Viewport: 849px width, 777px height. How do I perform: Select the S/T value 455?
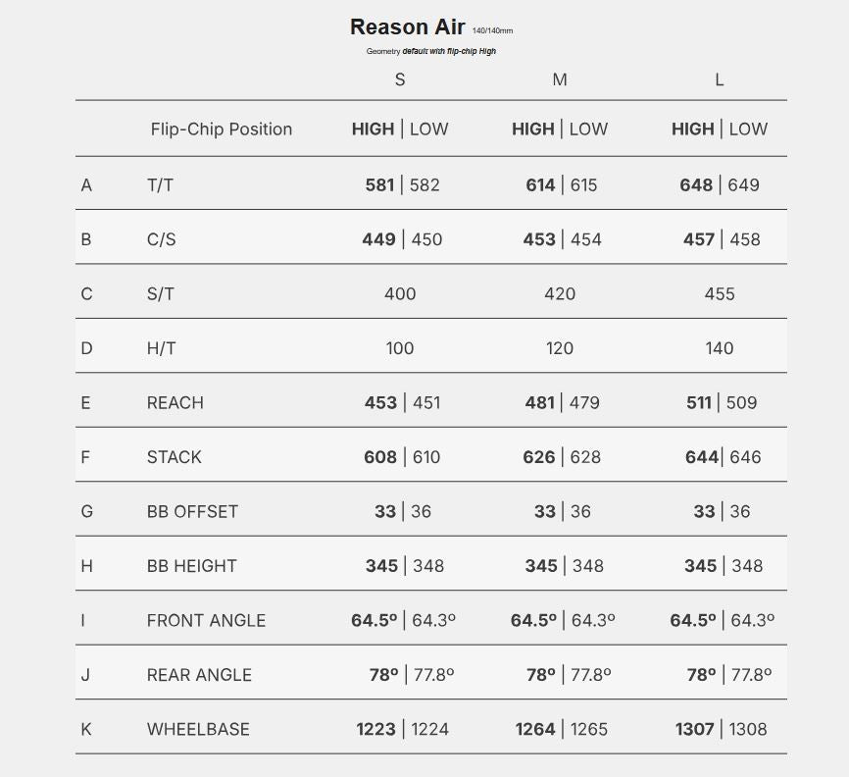tap(720, 293)
